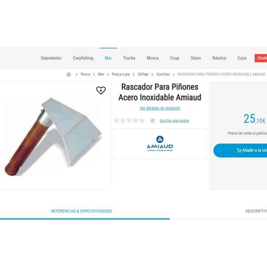Open the Caza category
The image size is (267, 267).
point(242,58)
